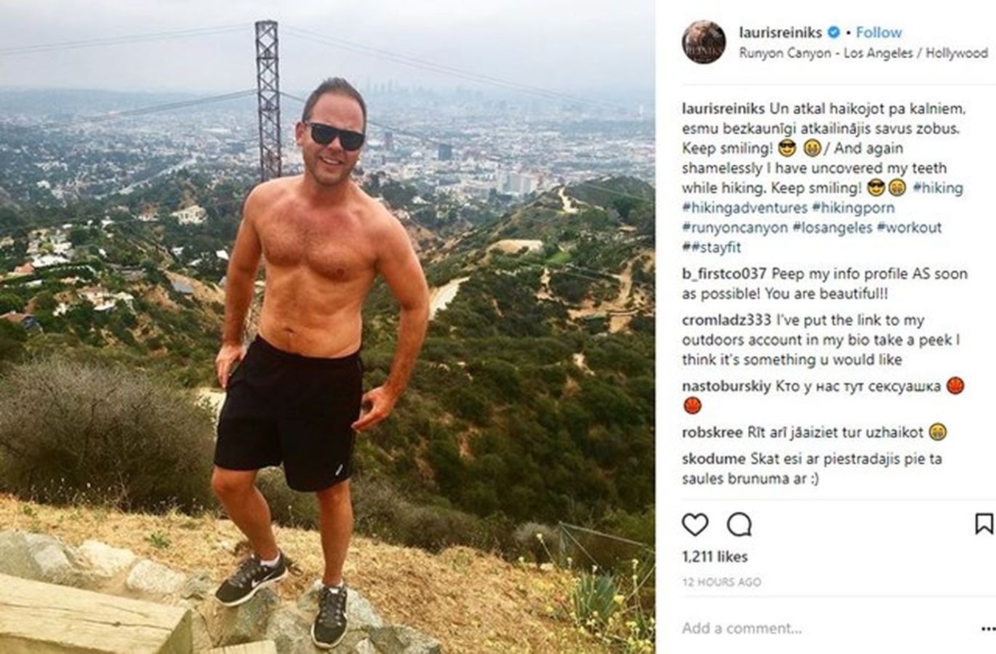Screen dimensions: 996x654
Task: Follow the laurisreiniks account
Action: point(879,32)
